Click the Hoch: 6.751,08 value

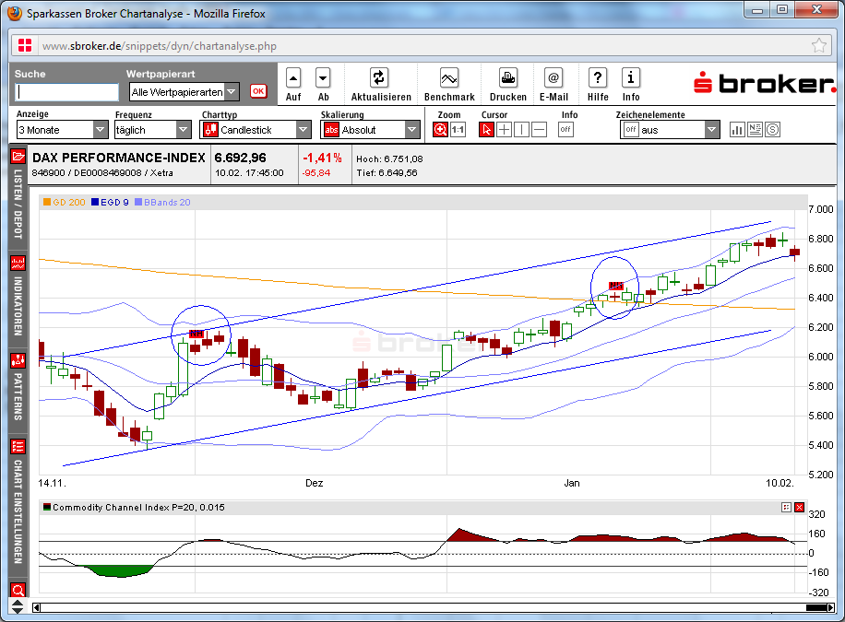coord(389,158)
